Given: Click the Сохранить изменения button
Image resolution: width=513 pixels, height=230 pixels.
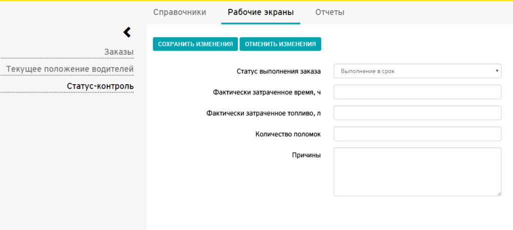Looking at the screenshot, I should pos(195,44).
